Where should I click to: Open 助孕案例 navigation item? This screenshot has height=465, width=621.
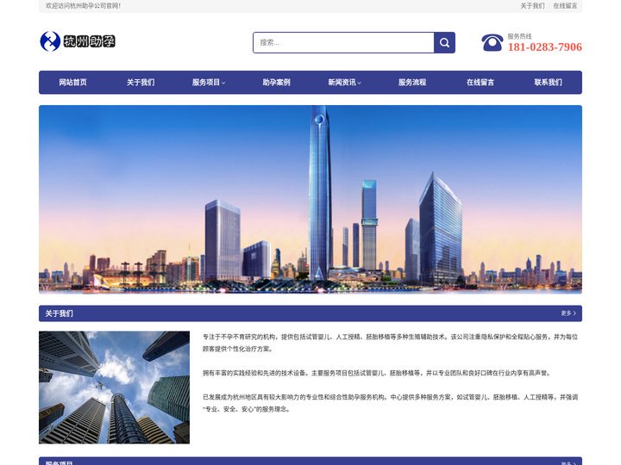coord(277,83)
